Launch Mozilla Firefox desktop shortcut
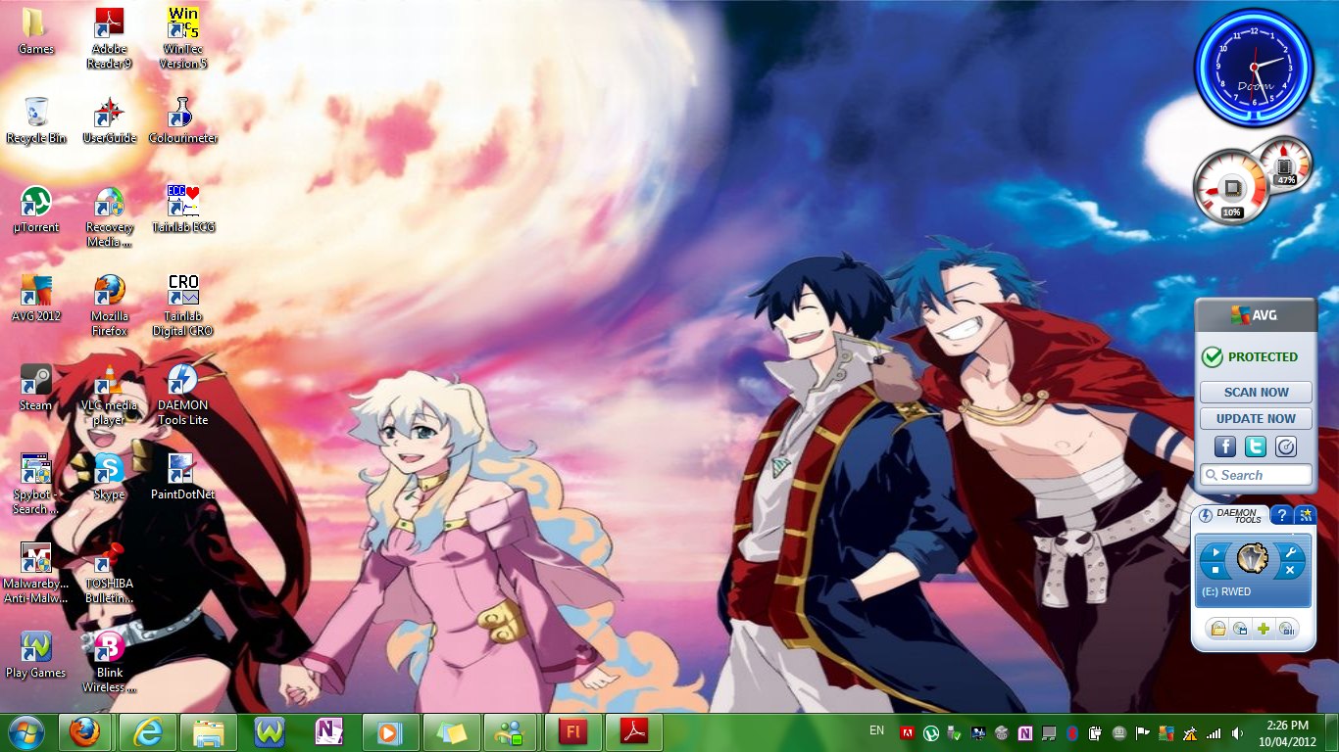 110,305
